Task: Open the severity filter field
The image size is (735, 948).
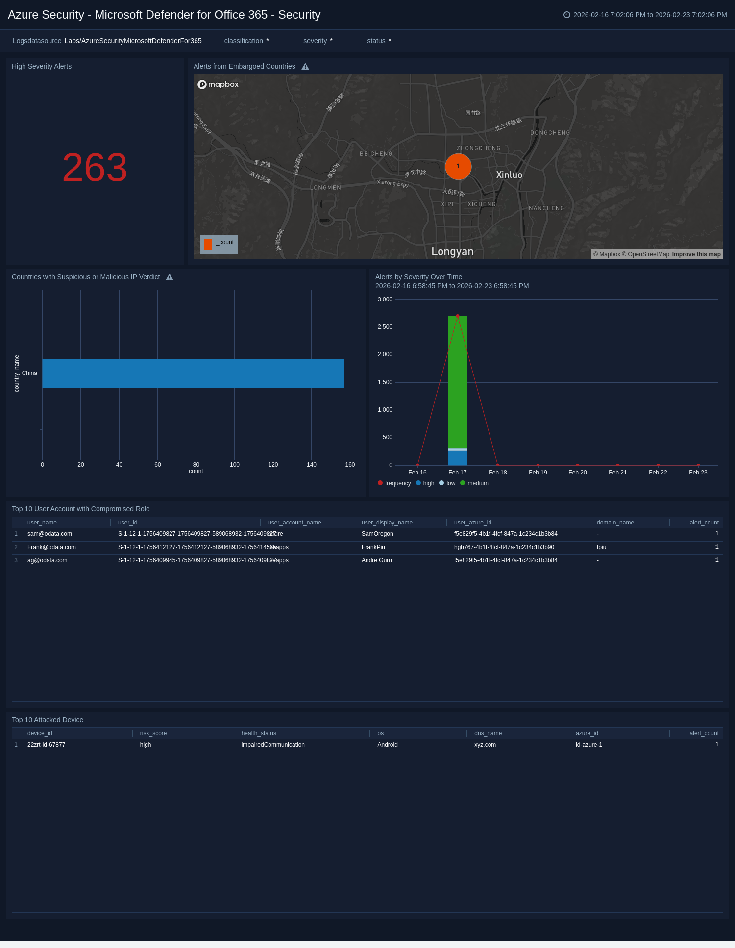Action: coord(342,41)
